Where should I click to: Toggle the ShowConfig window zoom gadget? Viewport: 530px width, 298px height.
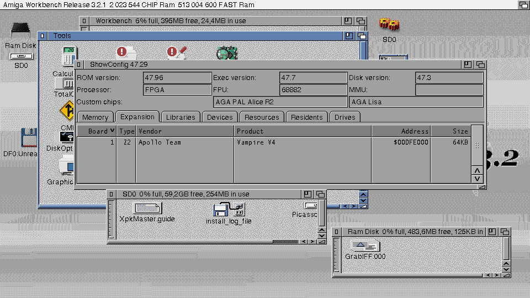468,65
